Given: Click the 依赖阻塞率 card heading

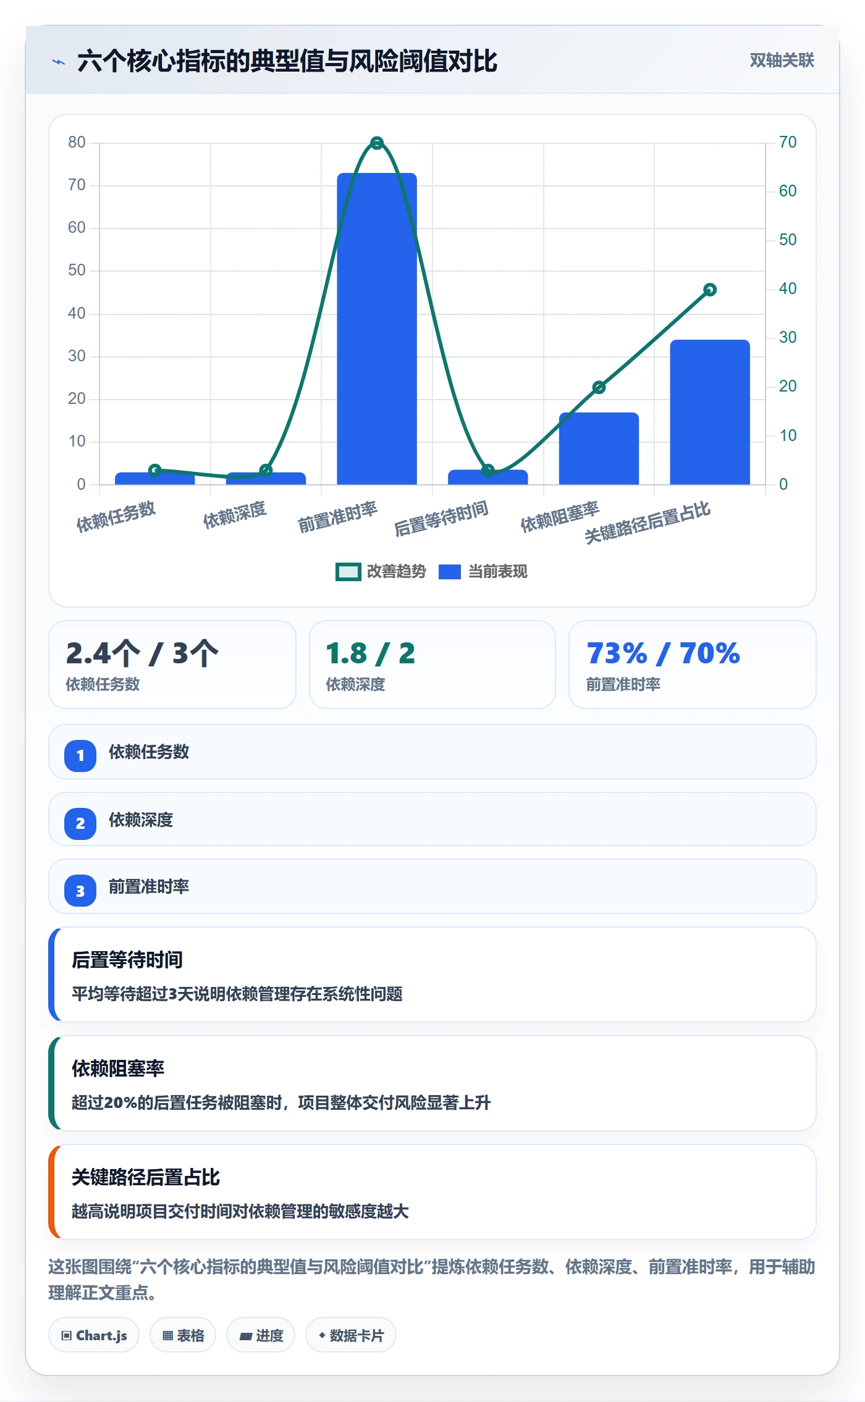Looking at the screenshot, I should pyautogui.click(x=118, y=1068).
